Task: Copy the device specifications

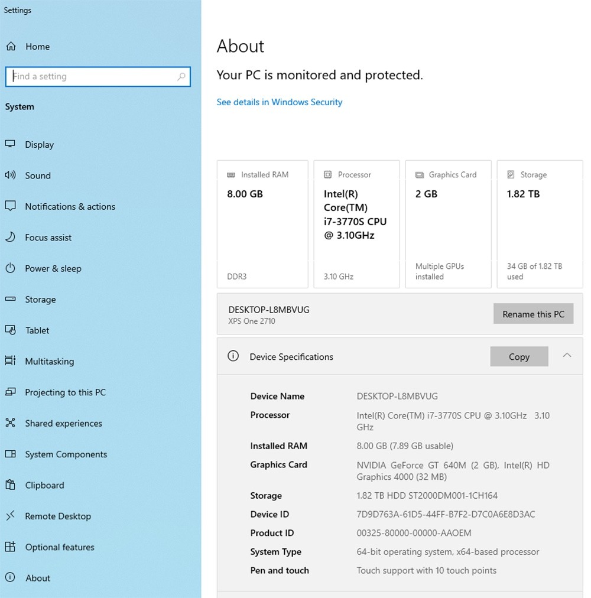Action: [x=519, y=356]
